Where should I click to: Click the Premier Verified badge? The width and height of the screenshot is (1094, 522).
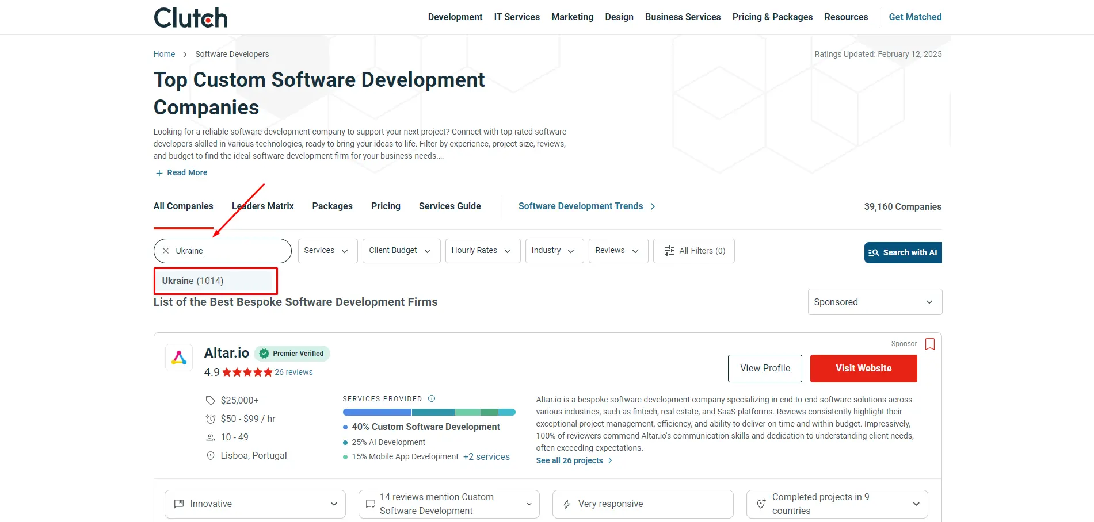coord(292,354)
